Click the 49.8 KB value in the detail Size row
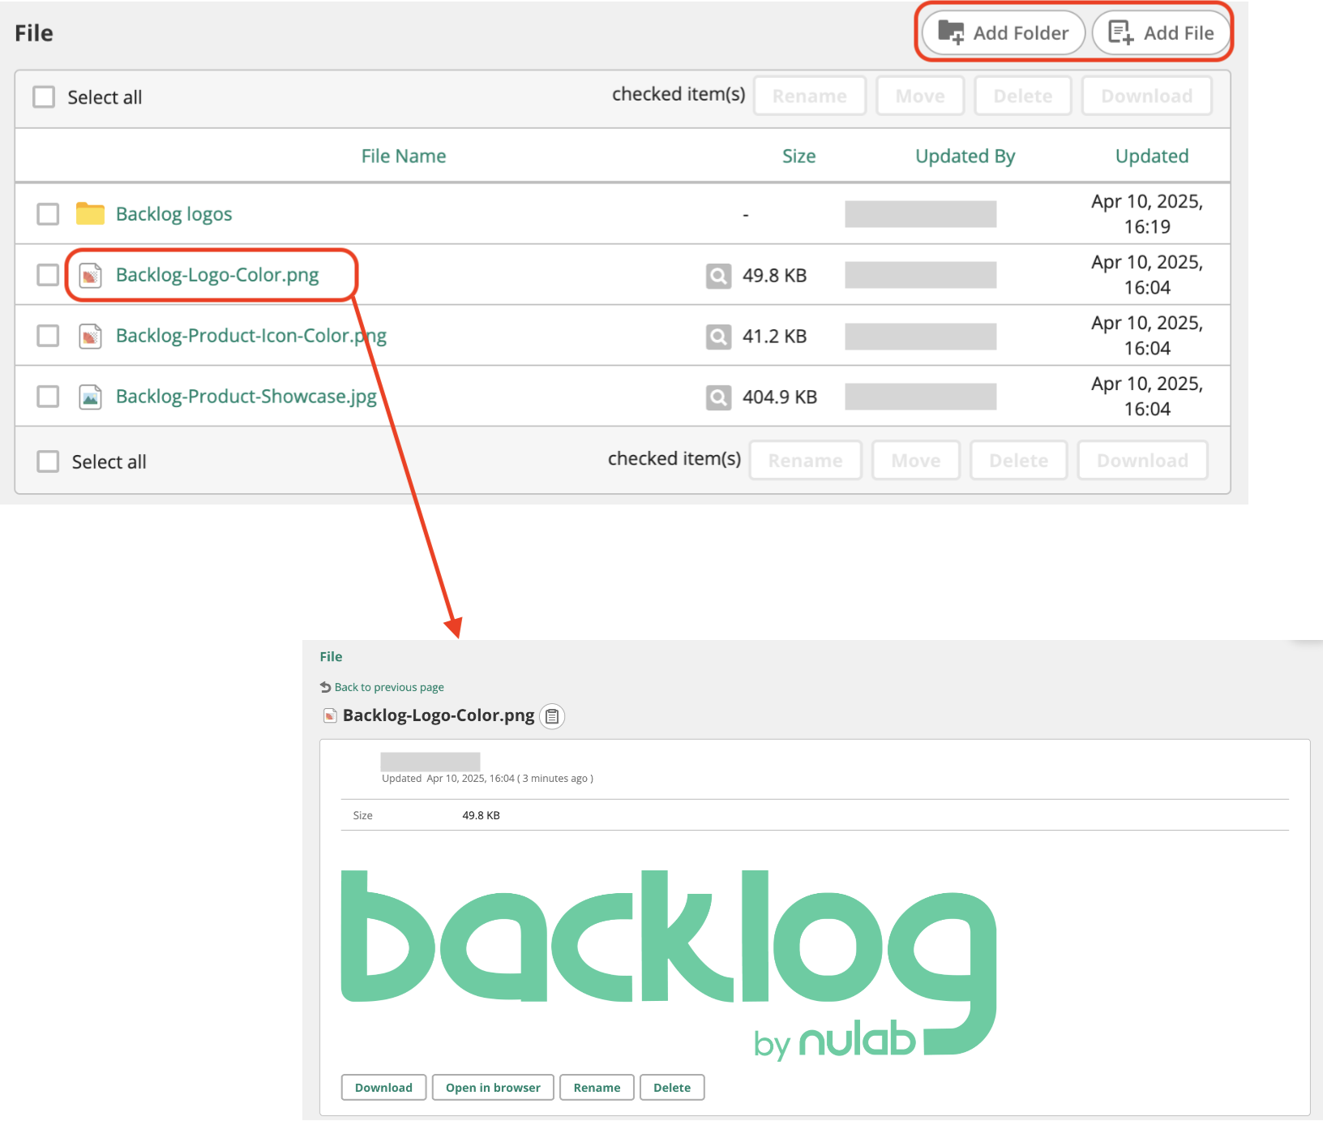Viewport: 1323px width, 1121px height. [x=481, y=815]
